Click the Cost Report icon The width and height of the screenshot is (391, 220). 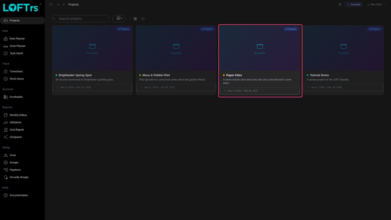pyautogui.click(x=5, y=130)
